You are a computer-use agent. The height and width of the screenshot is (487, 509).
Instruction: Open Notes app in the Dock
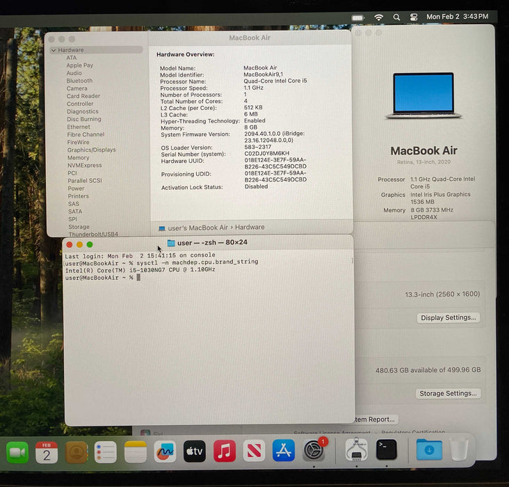[x=136, y=452]
